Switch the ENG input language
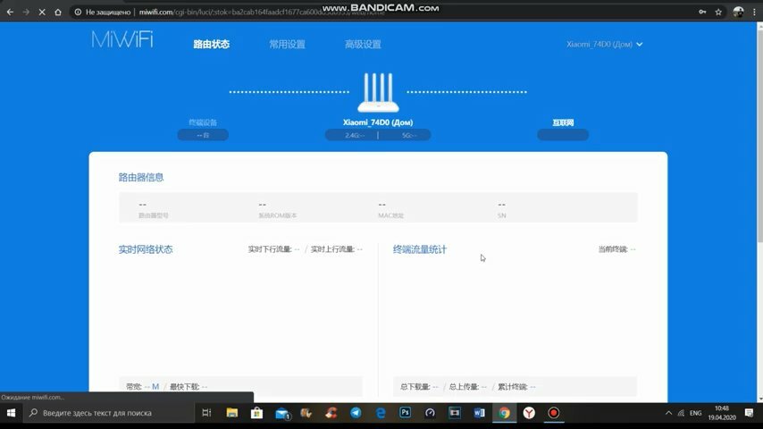 [x=696, y=413]
